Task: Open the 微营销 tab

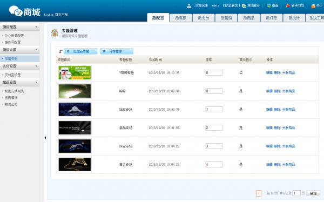Action: (226, 18)
